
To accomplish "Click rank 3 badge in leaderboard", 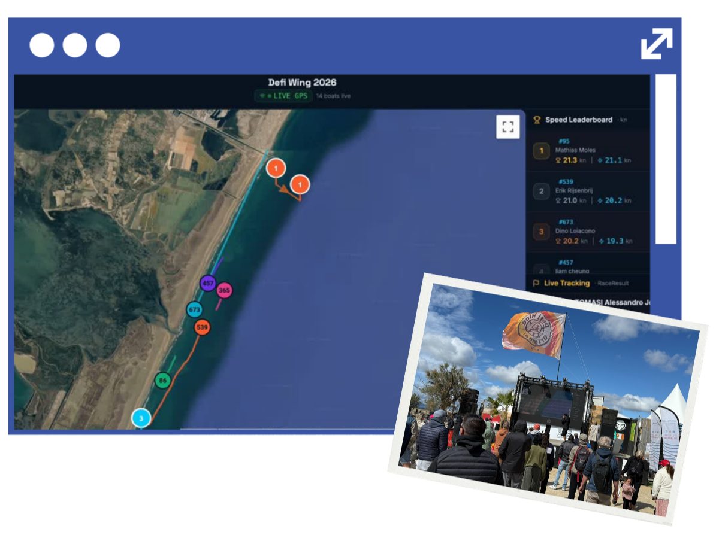I will pyautogui.click(x=541, y=232).
